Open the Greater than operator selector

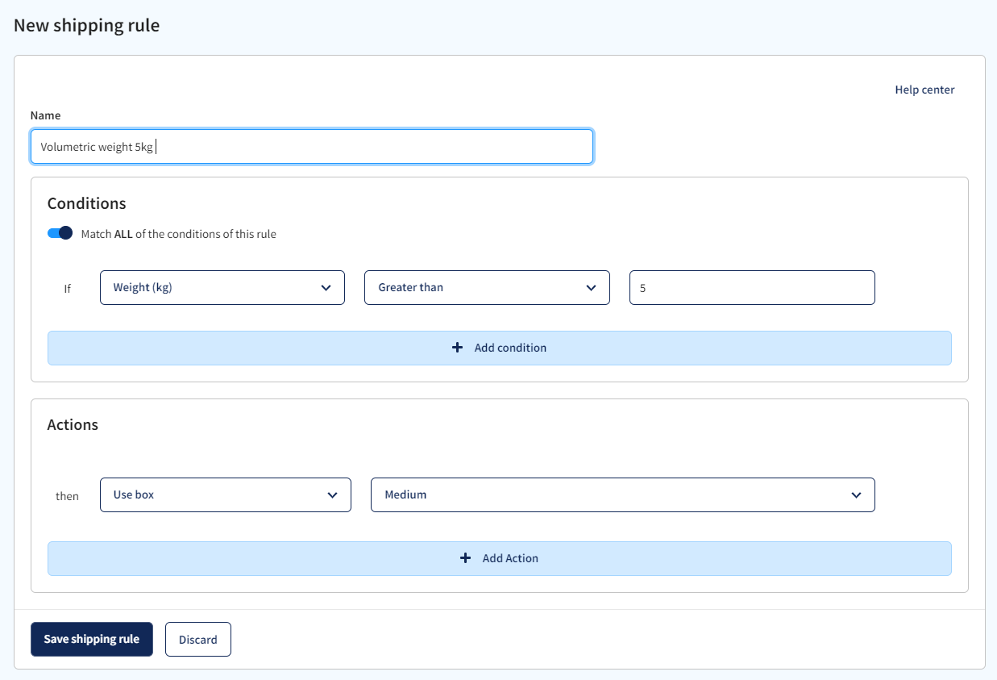[487, 287]
